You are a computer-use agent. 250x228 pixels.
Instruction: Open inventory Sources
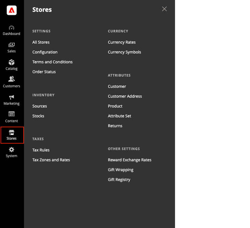point(40,106)
